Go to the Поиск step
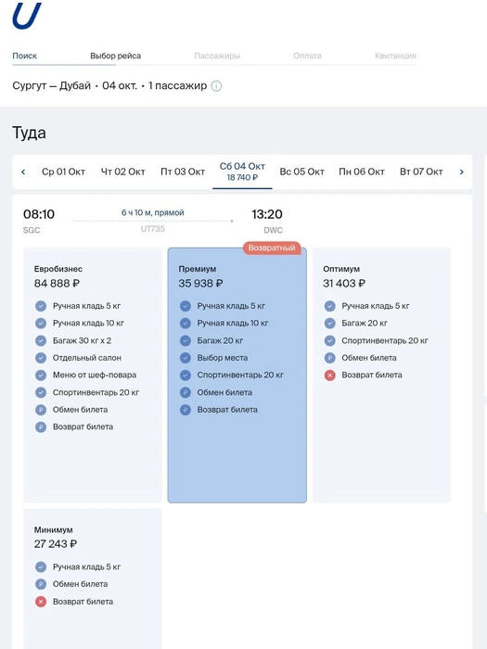This screenshot has width=487, height=649. coord(24,56)
